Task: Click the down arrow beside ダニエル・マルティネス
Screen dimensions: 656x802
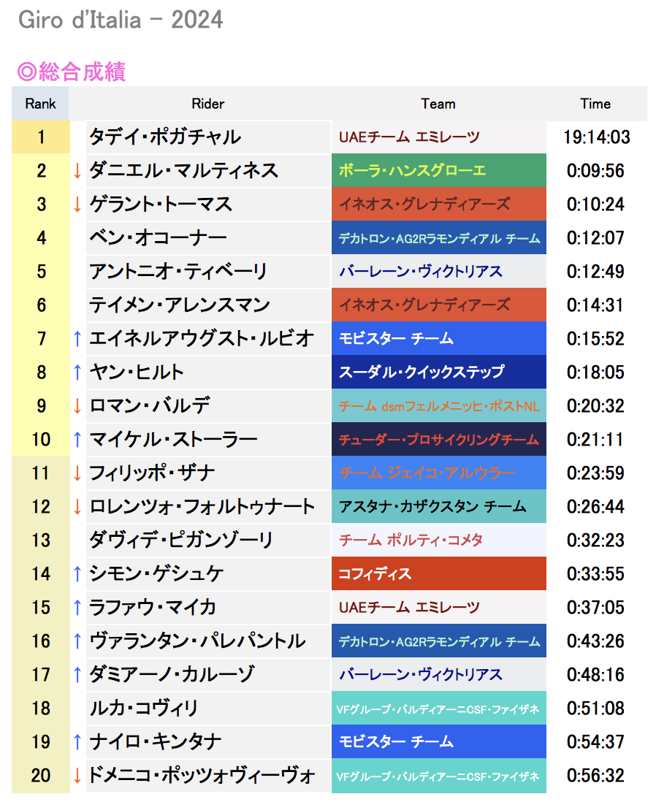Action: pos(77,171)
